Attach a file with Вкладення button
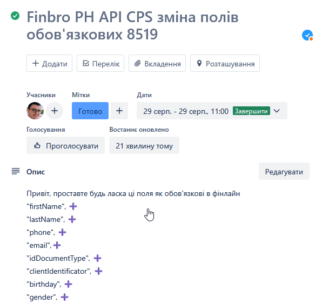 coord(157,63)
